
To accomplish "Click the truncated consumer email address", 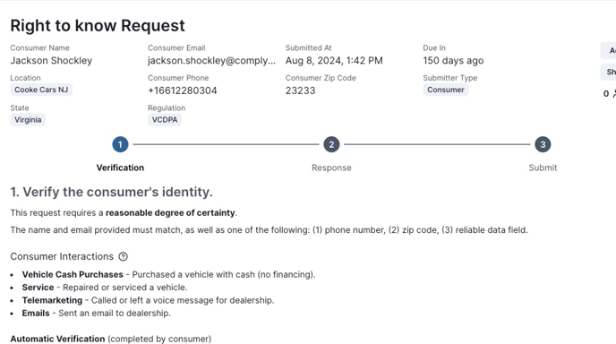I will tap(211, 61).
